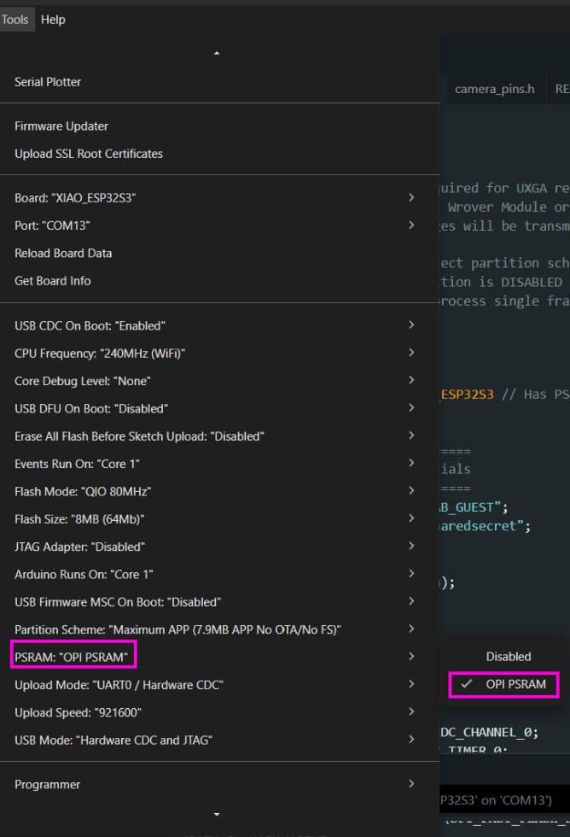
Task: Expand the Board "XIAO_ESP32S3" submenu
Action: pos(219,198)
